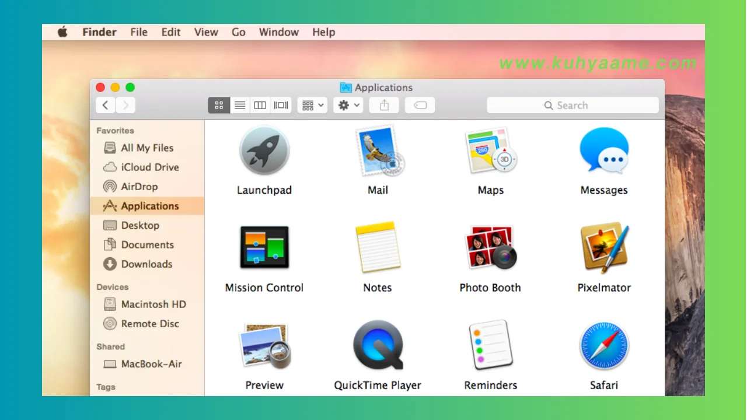747x420 pixels.
Task: Click the "Messages" label text
Action: pyautogui.click(x=604, y=190)
